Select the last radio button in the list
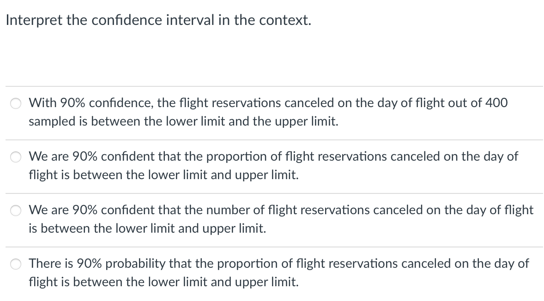The height and width of the screenshot is (301, 544). click(x=16, y=264)
